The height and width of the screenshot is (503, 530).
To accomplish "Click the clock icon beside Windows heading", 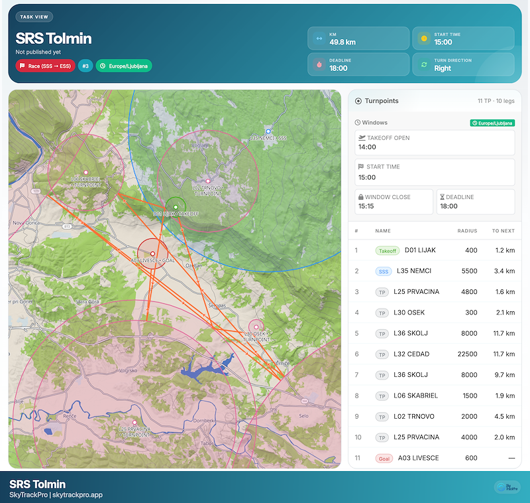I will tap(358, 123).
